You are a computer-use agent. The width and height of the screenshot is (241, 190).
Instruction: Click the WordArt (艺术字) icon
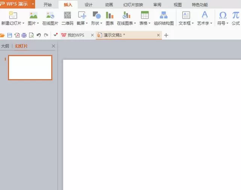(205, 15)
